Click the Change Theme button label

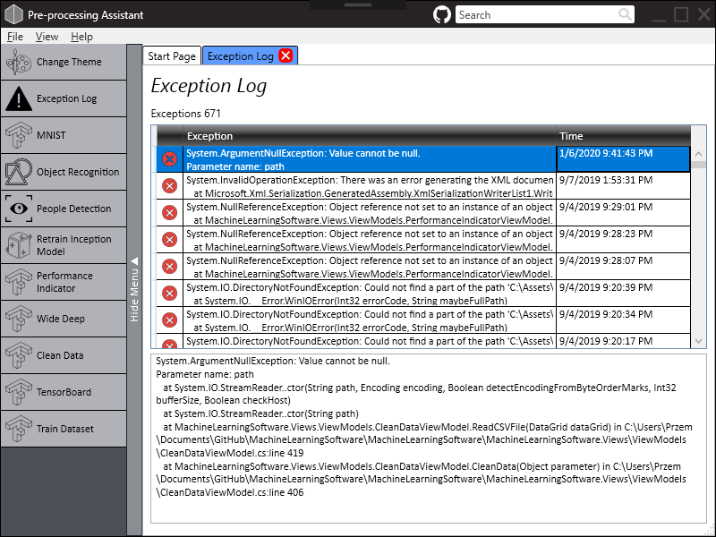click(x=69, y=62)
